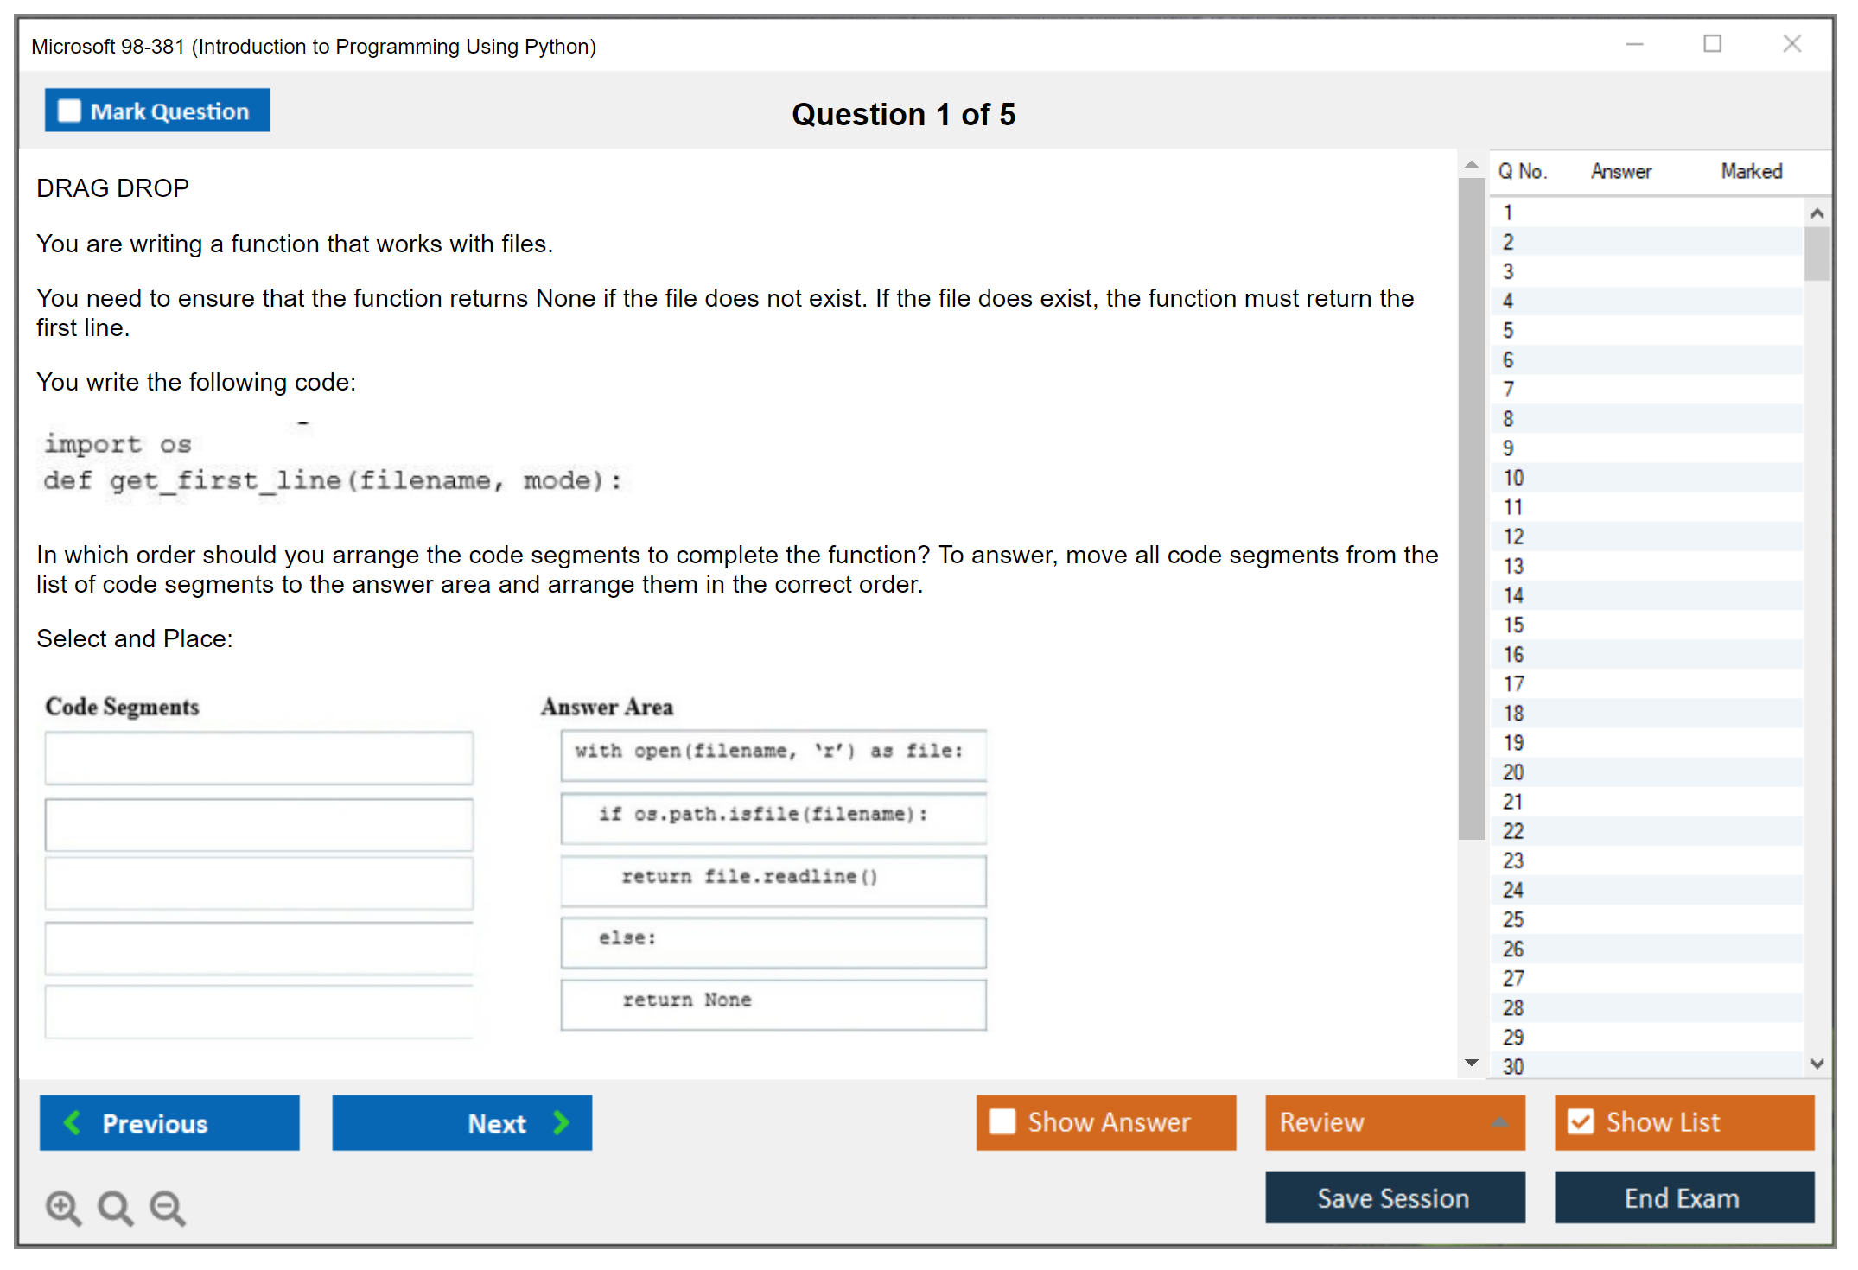Click the Answer column header

click(1620, 171)
